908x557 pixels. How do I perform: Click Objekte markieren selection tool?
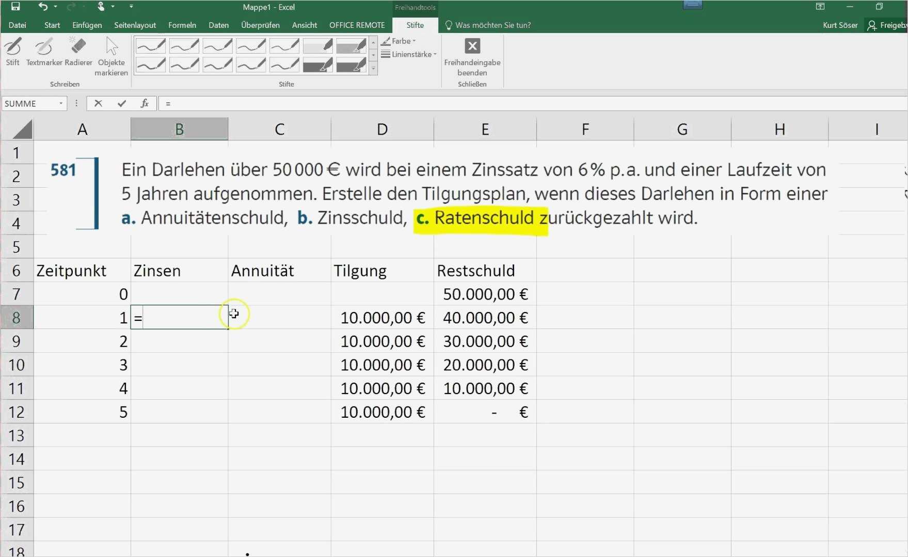tap(111, 57)
